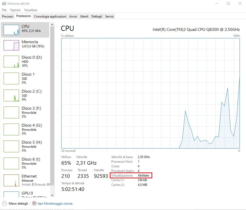Screen dimensions: 246x210
Task: Click Virtualizzazione Abilitato value
Action: click(143, 175)
